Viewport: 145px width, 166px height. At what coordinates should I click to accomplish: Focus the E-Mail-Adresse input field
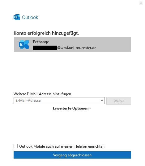tap(59, 101)
